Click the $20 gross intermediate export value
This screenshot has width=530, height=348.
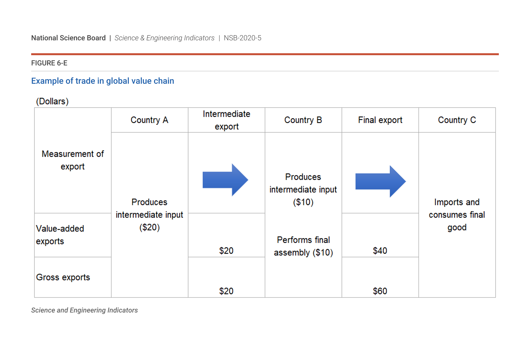[x=226, y=291]
